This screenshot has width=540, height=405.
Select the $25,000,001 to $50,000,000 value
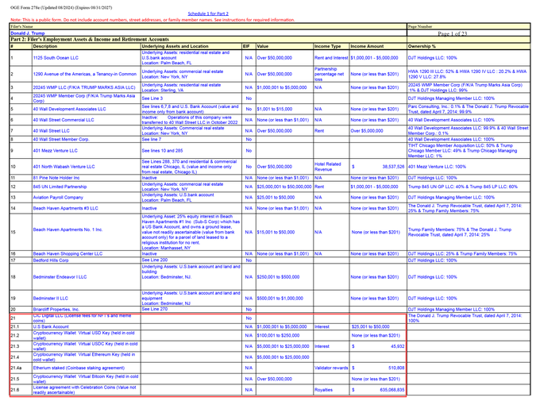point(284,187)
